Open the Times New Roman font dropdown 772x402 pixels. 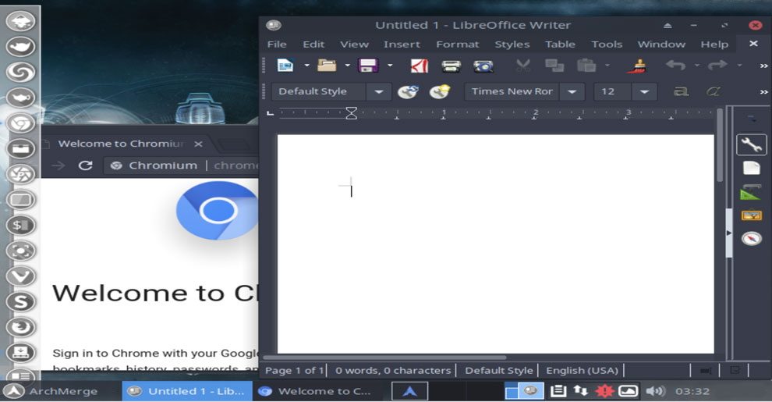pyautogui.click(x=572, y=92)
